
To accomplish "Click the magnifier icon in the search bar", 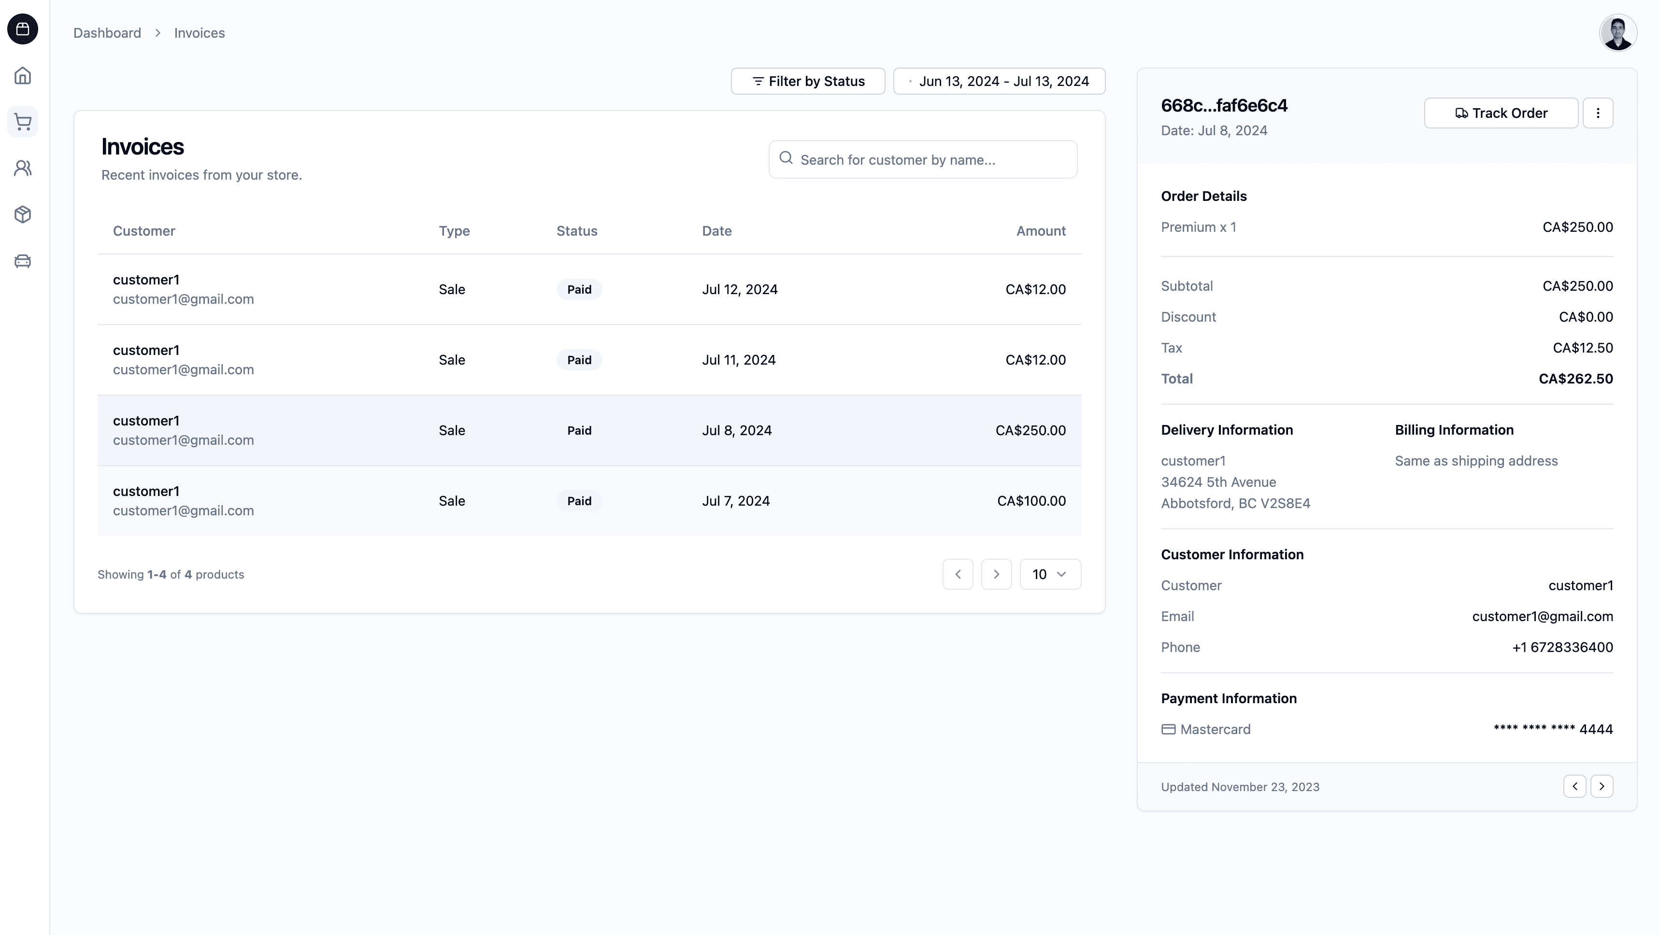I will click(x=786, y=158).
